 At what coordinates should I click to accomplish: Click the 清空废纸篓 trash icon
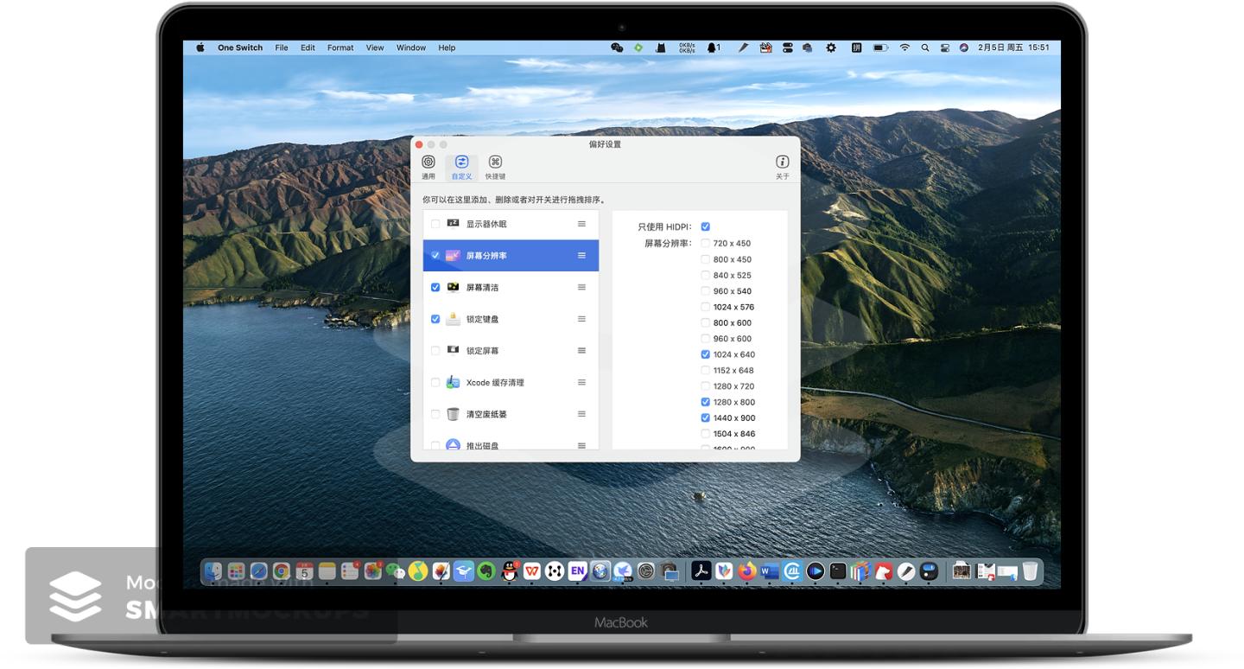pos(453,413)
